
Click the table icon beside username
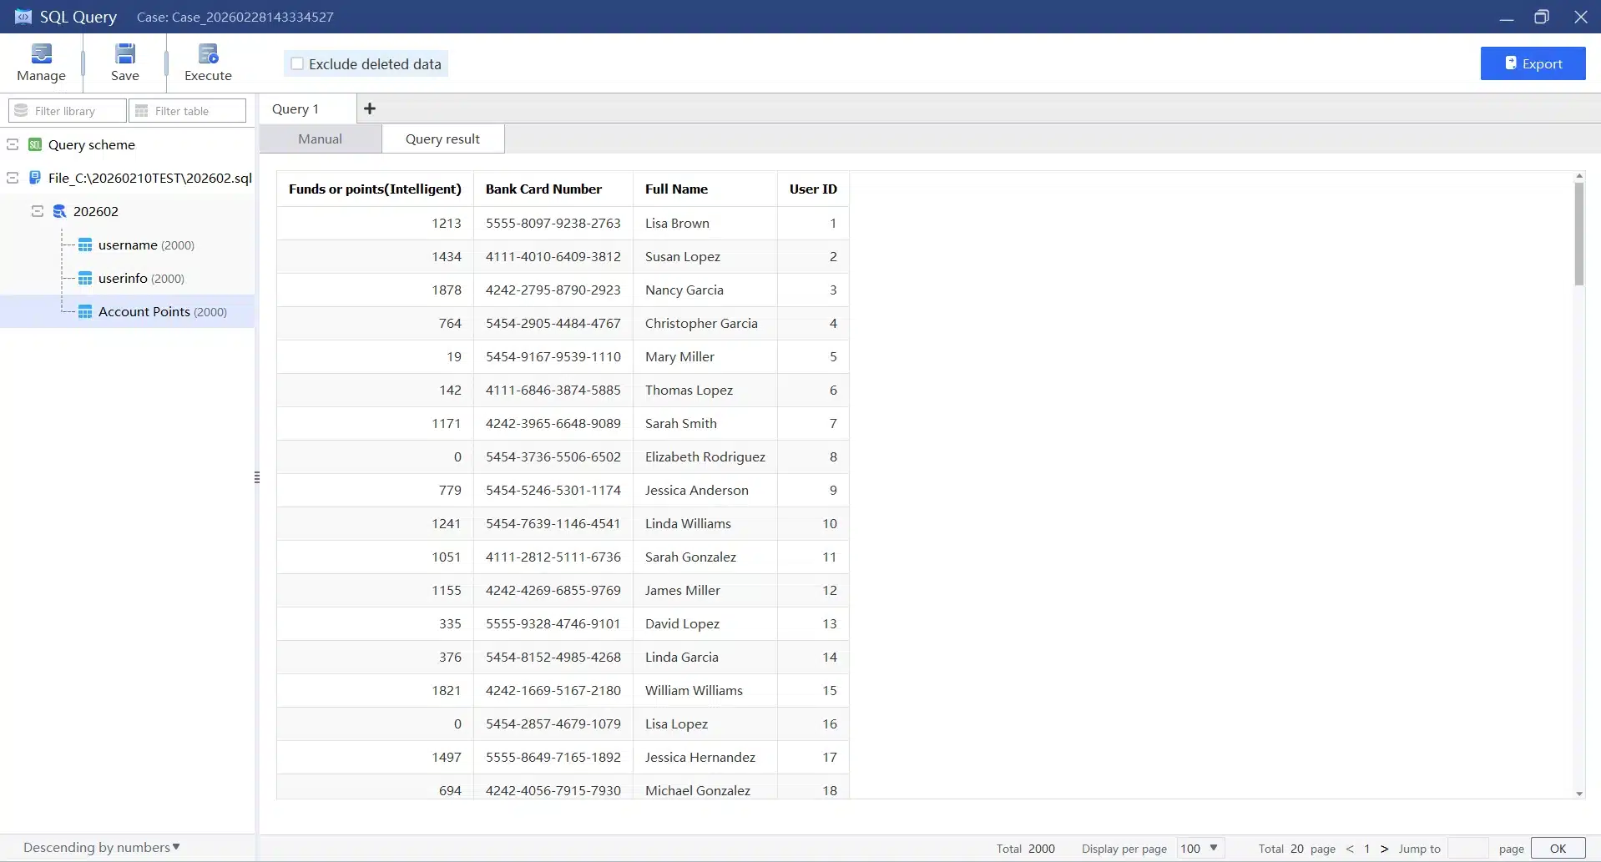pyautogui.click(x=86, y=244)
